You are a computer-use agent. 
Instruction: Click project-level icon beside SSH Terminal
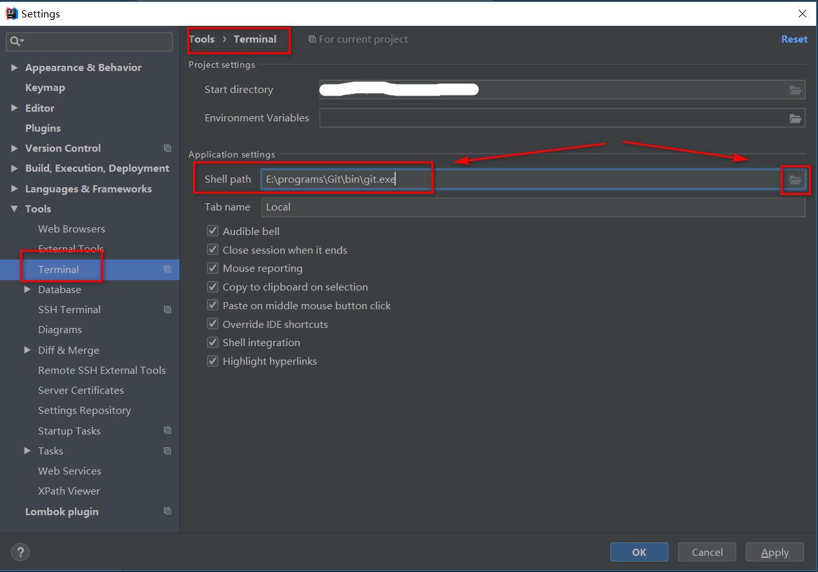[167, 310]
